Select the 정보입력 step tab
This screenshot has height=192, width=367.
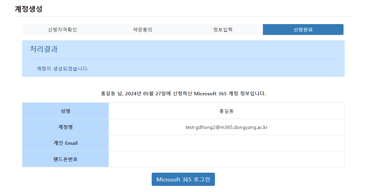point(223,30)
